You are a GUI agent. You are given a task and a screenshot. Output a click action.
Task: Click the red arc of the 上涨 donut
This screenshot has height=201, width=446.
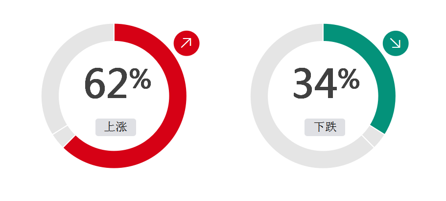[x=176, y=97]
